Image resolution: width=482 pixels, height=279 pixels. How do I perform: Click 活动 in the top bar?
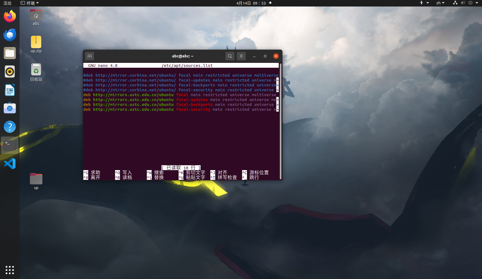pos(7,3)
